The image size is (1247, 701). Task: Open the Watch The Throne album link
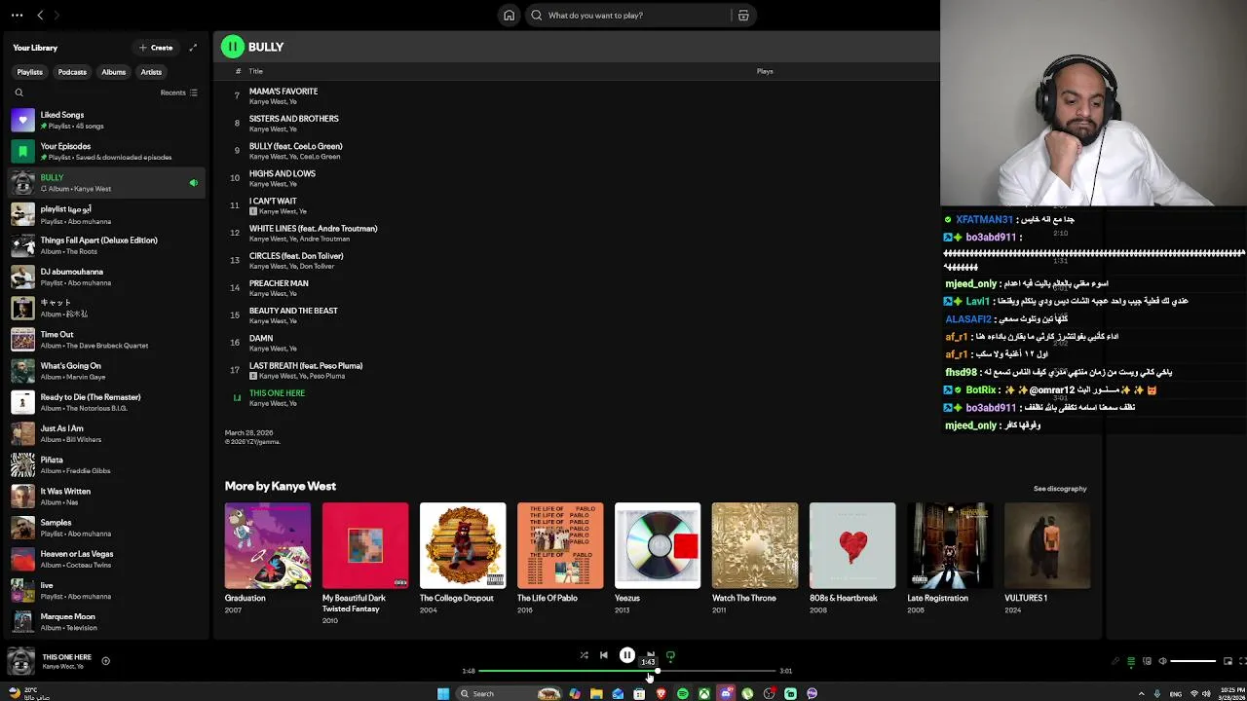coord(743,598)
